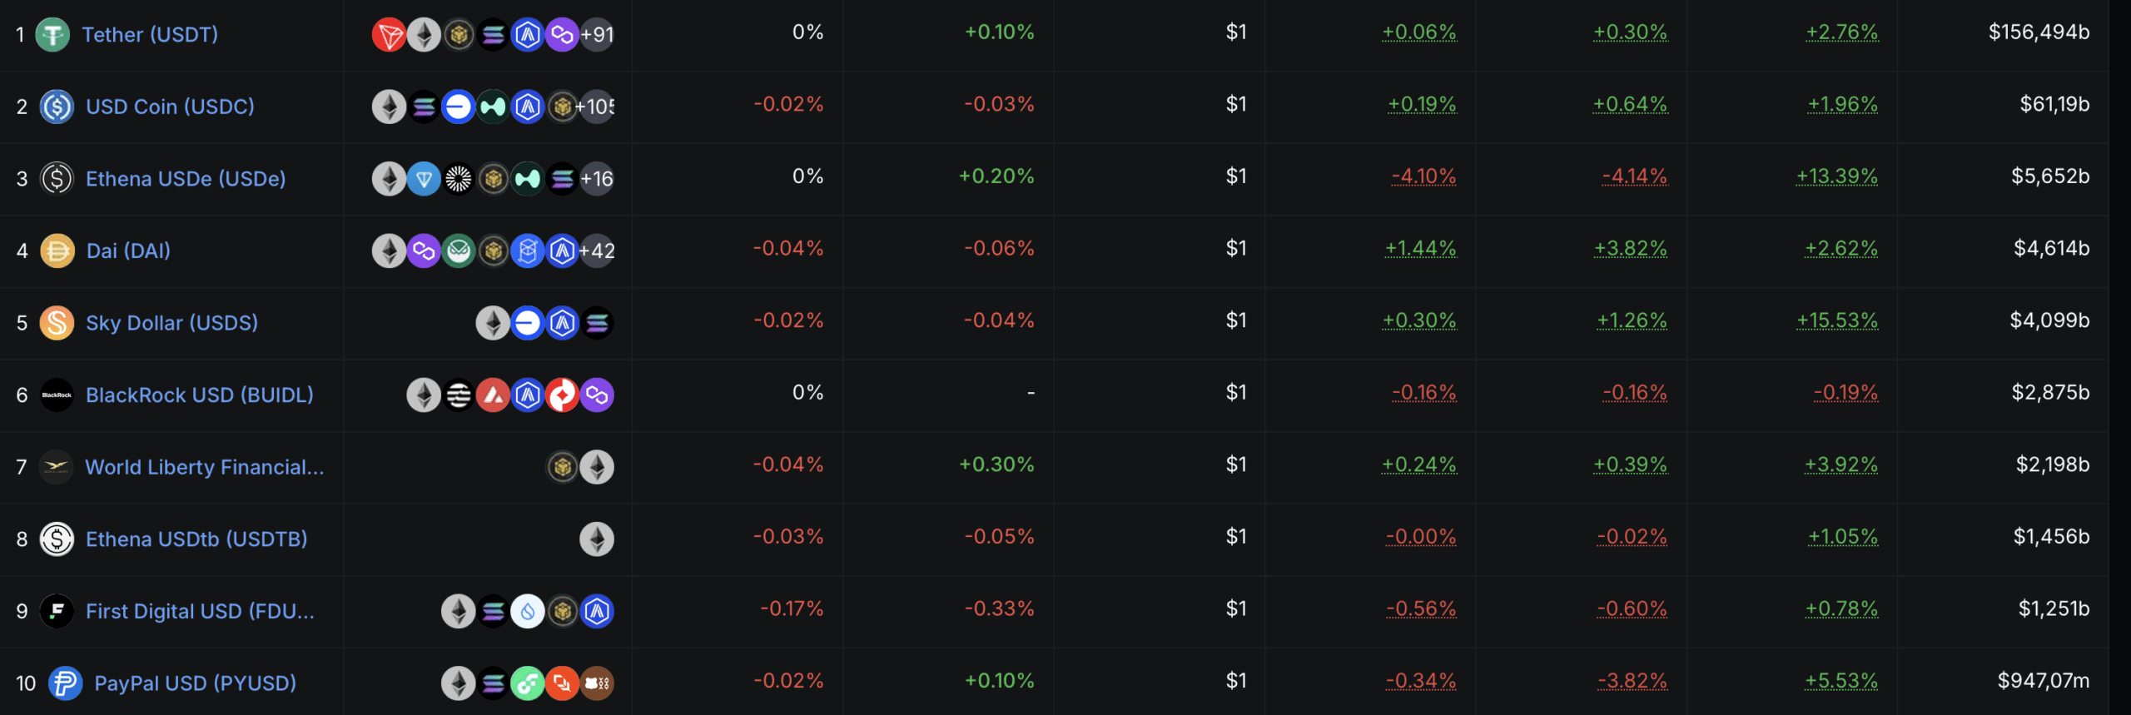This screenshot has width=2131, height=715.
Task: Click the Ethereum icon in Ethena USDtb row
Action: coord(597,539)
